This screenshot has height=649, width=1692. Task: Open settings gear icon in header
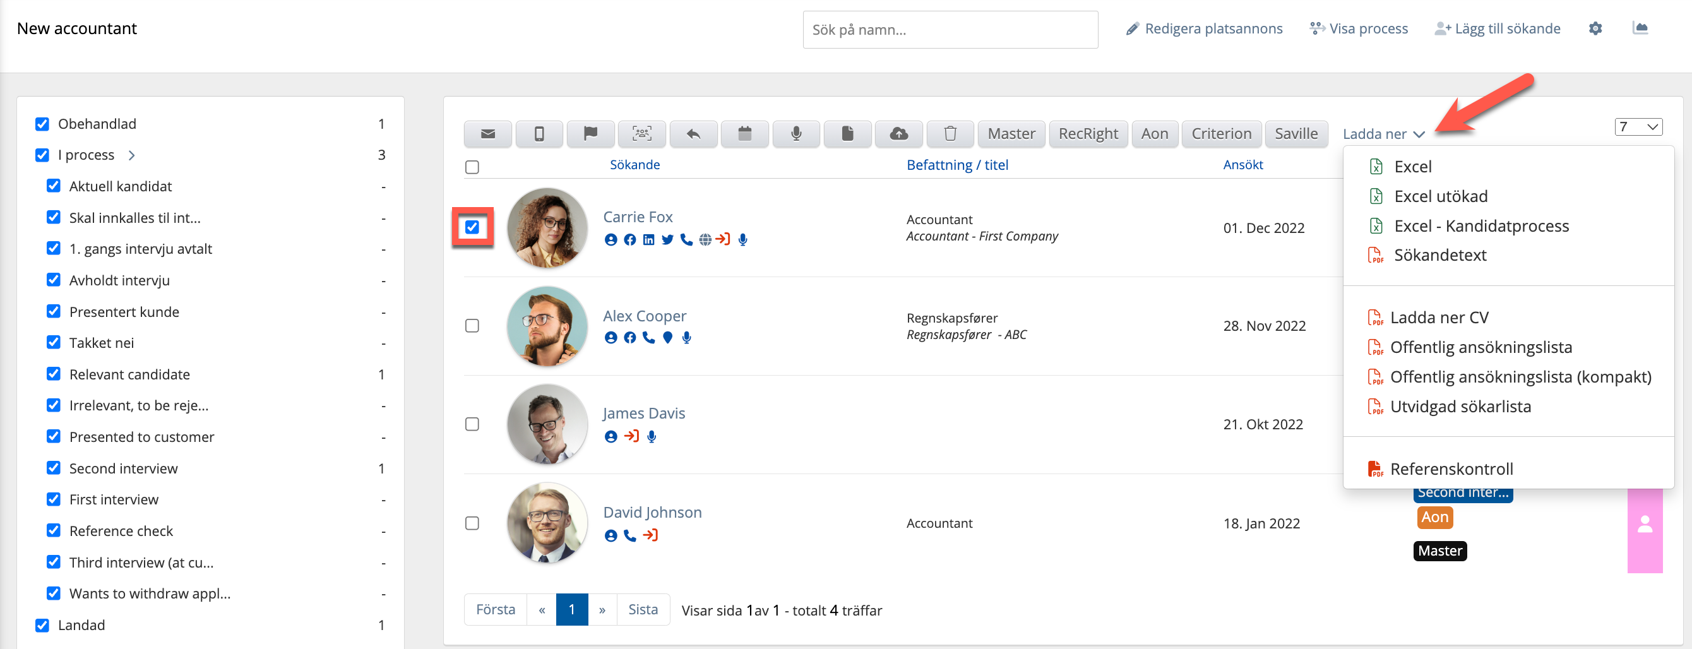click(1595, 28)
